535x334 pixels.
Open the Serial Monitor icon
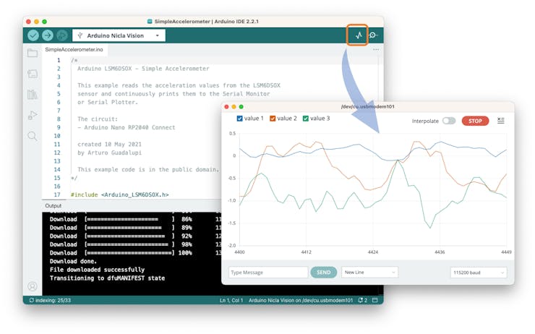click(374, 35)
